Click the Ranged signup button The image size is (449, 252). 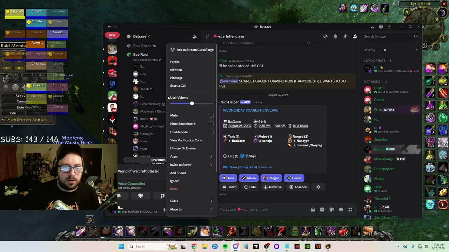(271, 178)
